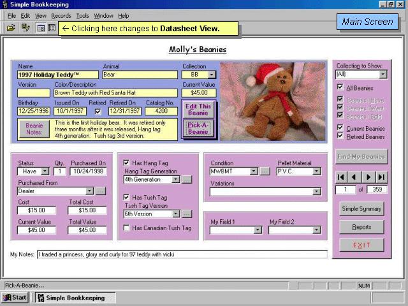408x306 pixels.
Task: Click the Simple Summary button
Action: pyautogui.click(x=361, y=209)
